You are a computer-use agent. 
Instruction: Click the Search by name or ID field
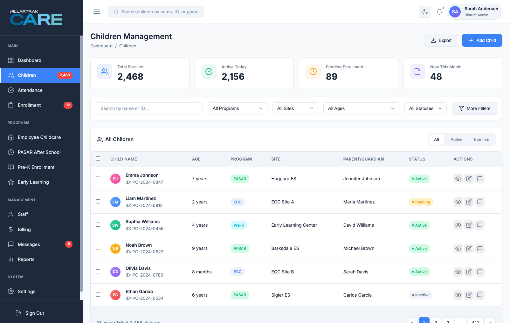149,108
